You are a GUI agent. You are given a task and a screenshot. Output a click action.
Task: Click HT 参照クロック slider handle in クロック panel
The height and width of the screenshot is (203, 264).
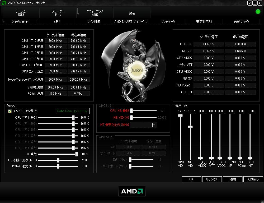click(x=58, y=160)
